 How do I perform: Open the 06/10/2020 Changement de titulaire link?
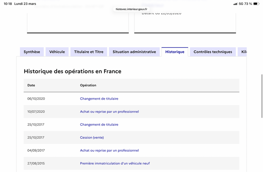(x=99, y=99)
